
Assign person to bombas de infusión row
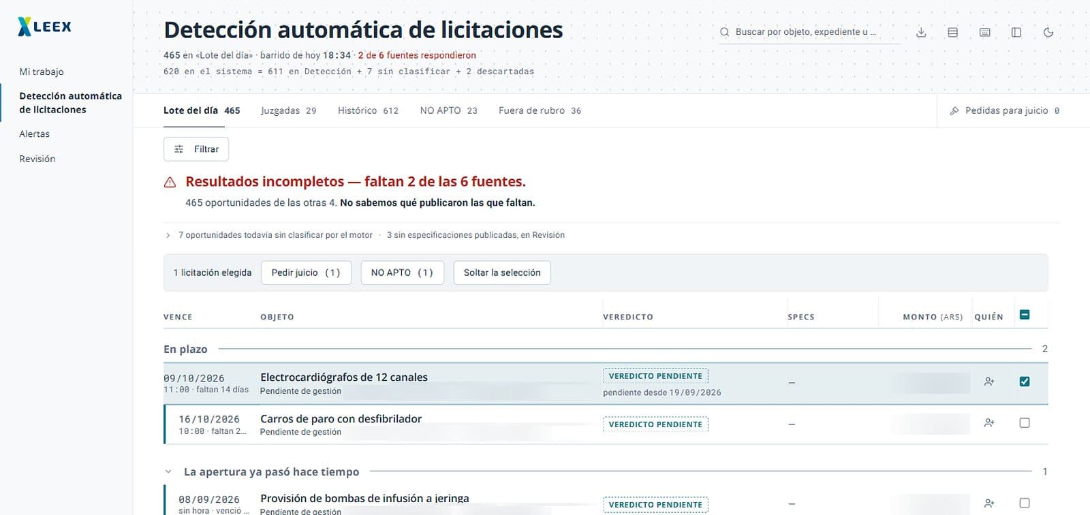[x=989, y=503]
